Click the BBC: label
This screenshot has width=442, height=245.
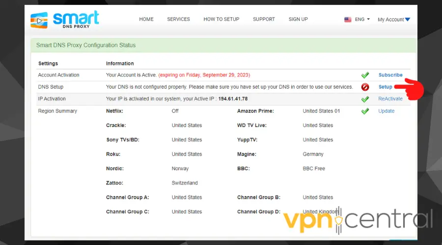click(x=243, y=169)
